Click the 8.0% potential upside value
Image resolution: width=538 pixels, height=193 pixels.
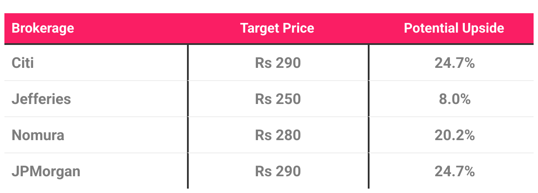coord(455,99)
